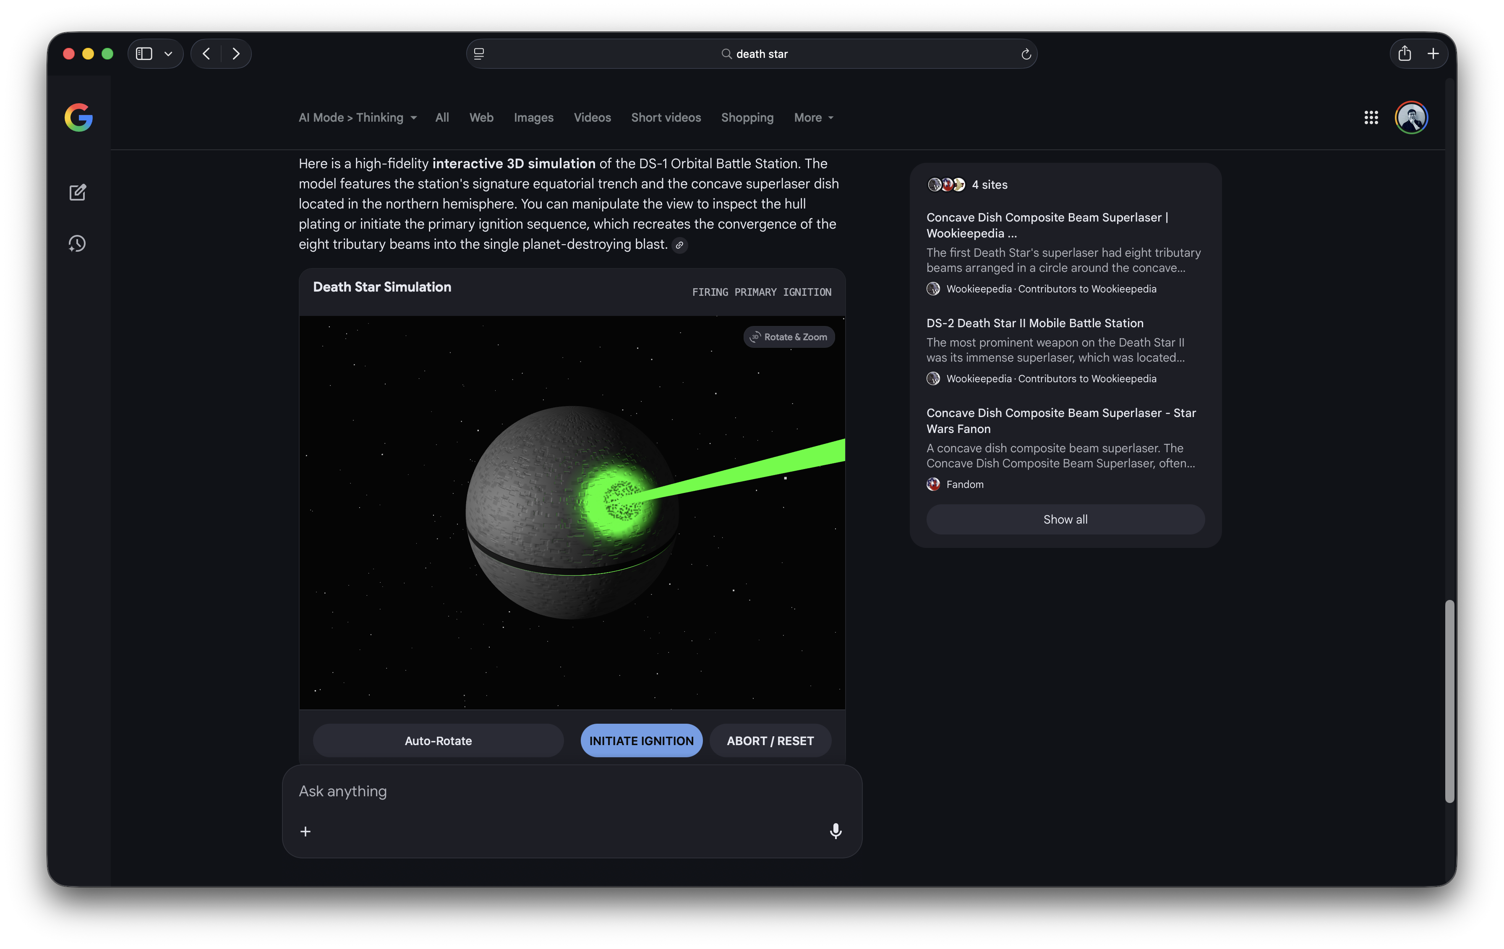This screenshot has height=949, width=1504.
Task: Open the account profile avatar
Action: point(1412,117)
